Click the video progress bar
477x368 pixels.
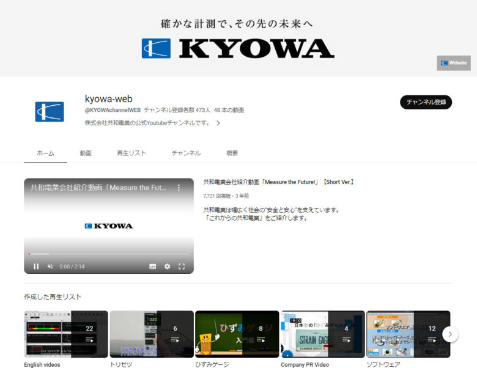109,254
